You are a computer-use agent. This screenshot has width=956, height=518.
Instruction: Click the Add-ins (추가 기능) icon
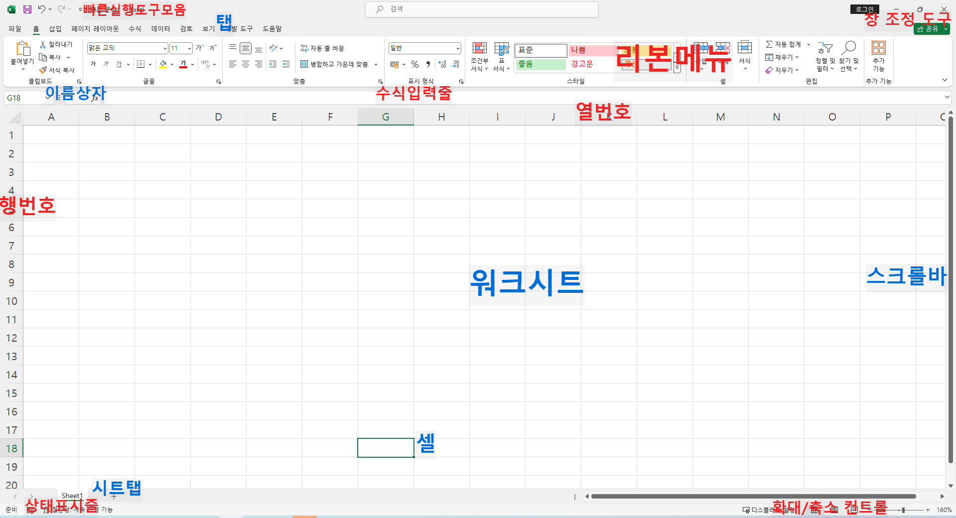coord(878,49)
